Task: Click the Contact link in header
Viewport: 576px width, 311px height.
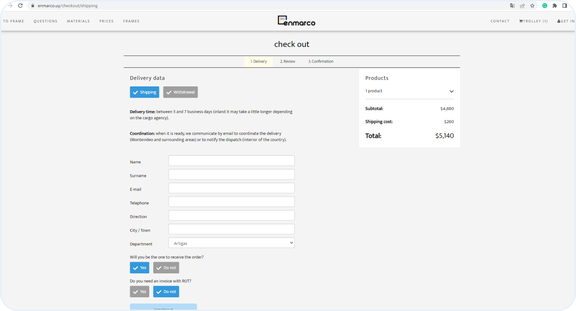Action: (x=500, y=21)
